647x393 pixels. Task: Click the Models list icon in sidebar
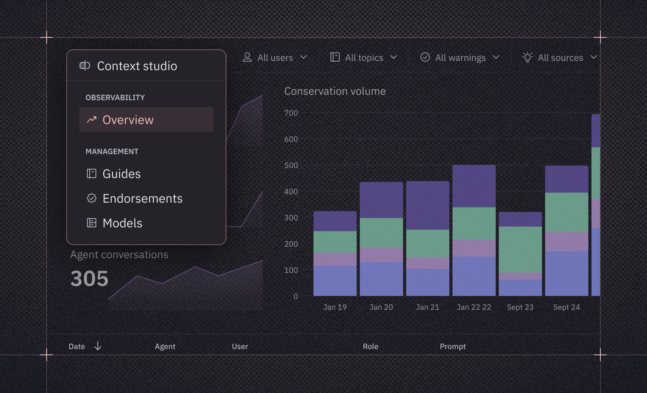91,223
